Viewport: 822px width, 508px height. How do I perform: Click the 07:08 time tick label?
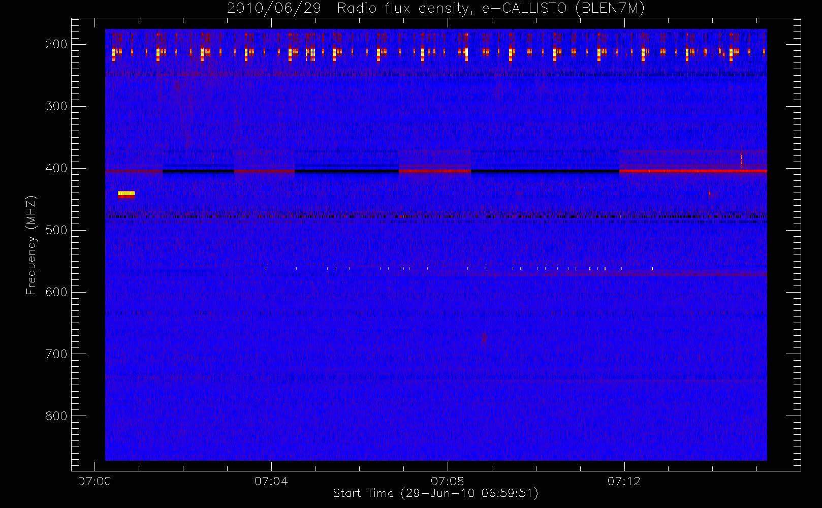click(448, 481)
